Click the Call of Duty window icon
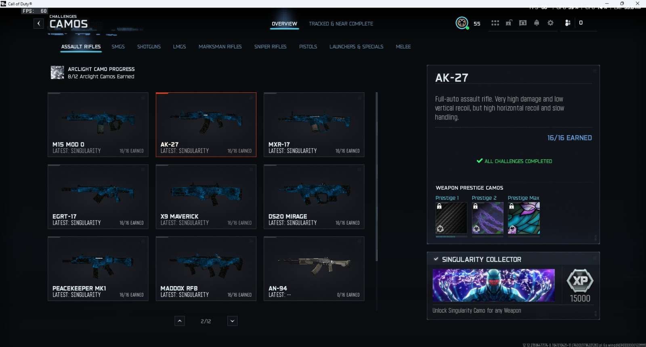 click(3, 4)
